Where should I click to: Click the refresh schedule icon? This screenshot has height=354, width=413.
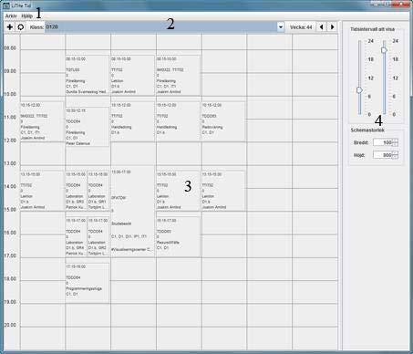(21, 27)
